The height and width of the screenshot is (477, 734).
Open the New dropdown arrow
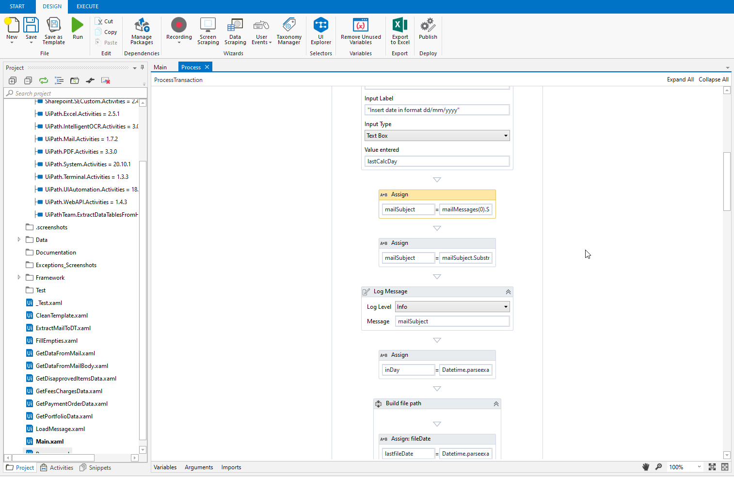[x=12, y=43]
